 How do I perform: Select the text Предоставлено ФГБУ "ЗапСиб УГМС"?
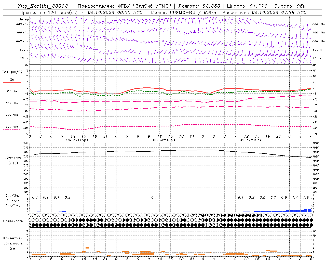[x=124, y=6]
